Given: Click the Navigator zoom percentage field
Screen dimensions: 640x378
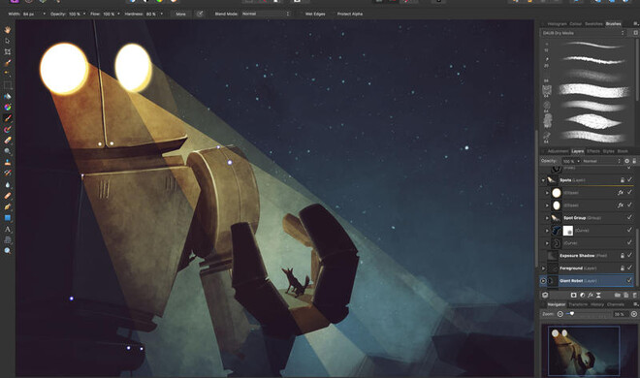Looking at the screenshot, I should point(620,314).
